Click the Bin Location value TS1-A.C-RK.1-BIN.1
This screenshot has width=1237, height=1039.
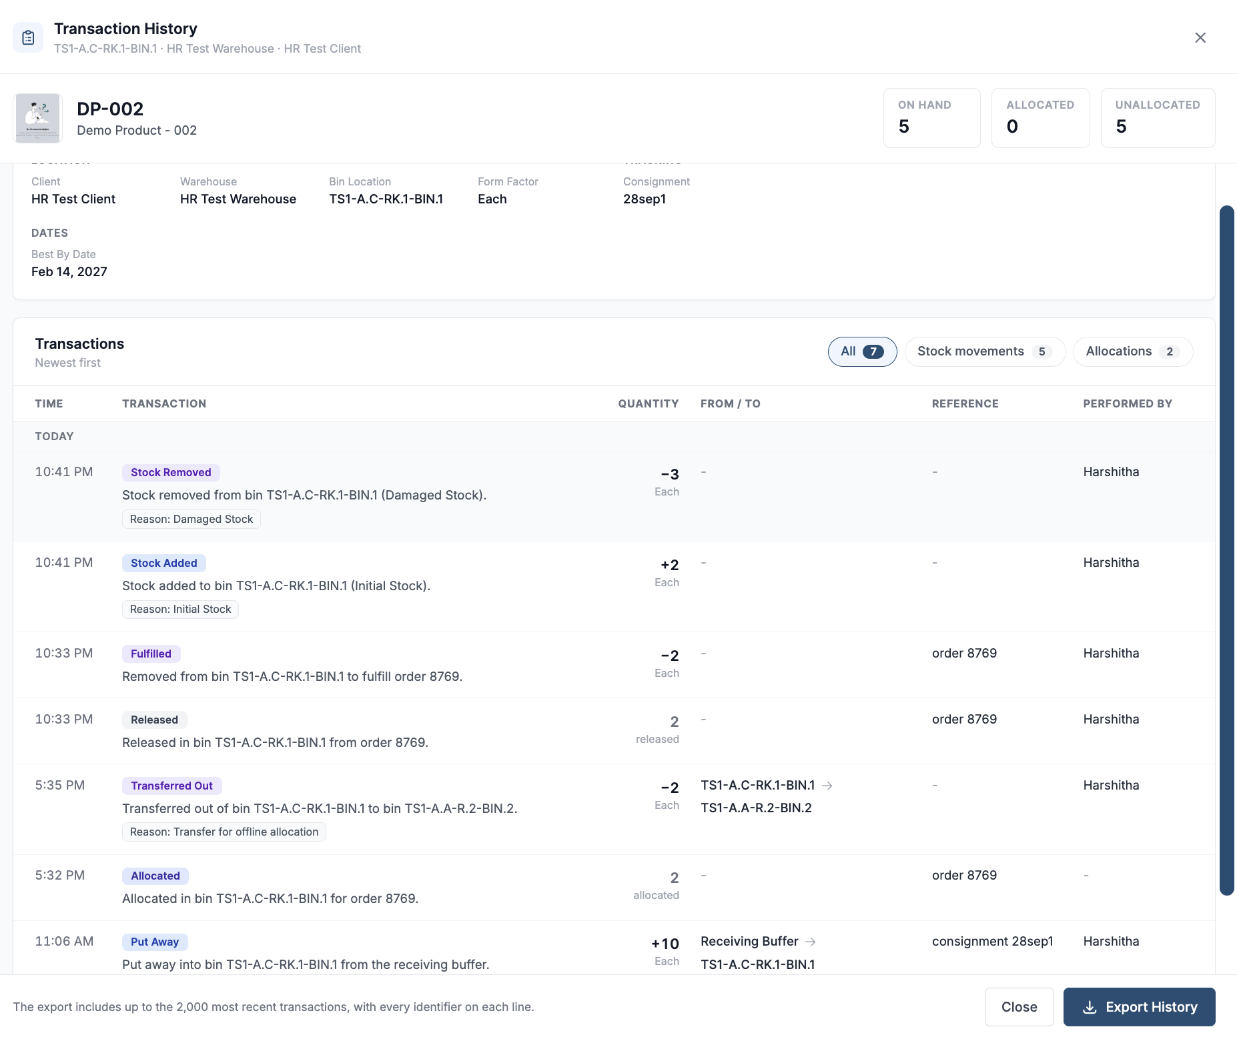(386, 199)
